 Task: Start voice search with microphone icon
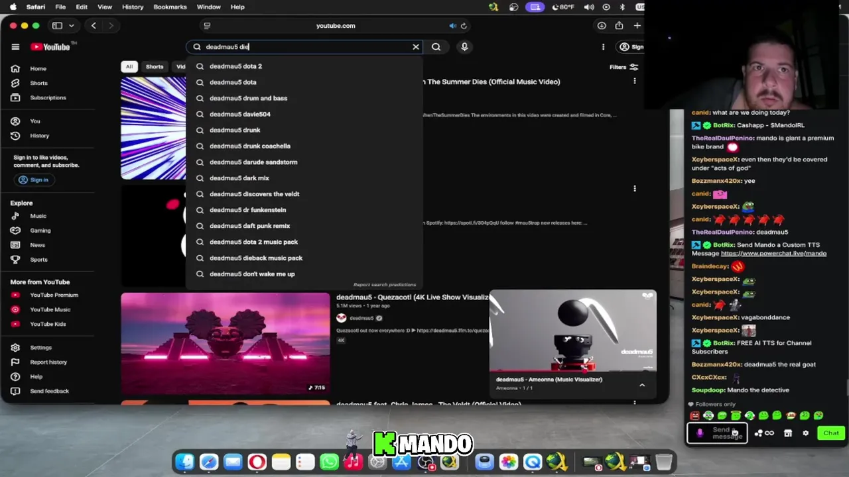(464, 47)
